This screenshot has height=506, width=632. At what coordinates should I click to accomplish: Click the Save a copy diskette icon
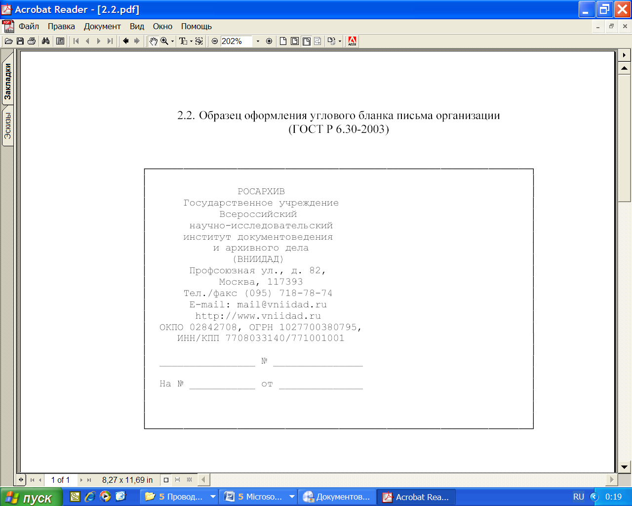tap(20, 41)
